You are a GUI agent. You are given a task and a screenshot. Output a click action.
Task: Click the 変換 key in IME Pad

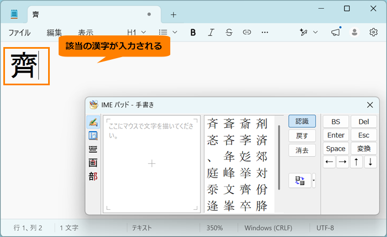coord(364,148)
